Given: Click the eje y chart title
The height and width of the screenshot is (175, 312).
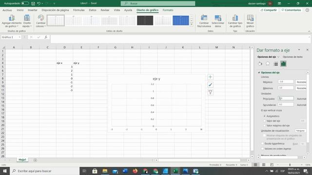Looking at the screenshot, I should tap(156, 79).
